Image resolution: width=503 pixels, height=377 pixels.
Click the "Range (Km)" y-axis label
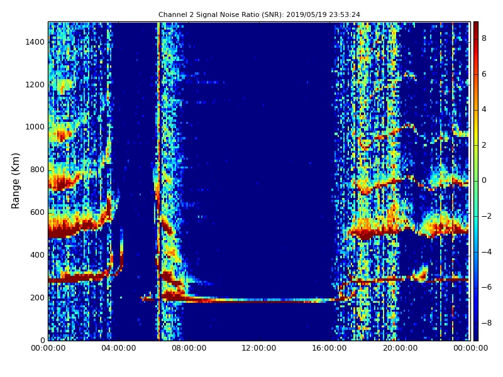tap(15, 181)
